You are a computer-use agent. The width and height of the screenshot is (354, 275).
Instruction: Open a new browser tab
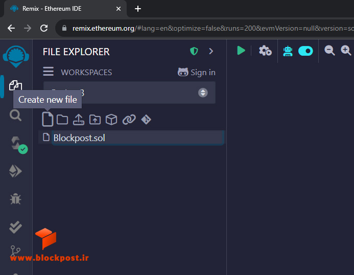pyautogui.click(x=138, y=9)
